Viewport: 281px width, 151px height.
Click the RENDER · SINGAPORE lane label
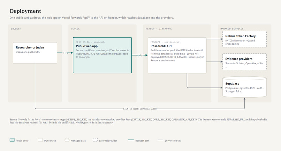click(x=159, y=29)
